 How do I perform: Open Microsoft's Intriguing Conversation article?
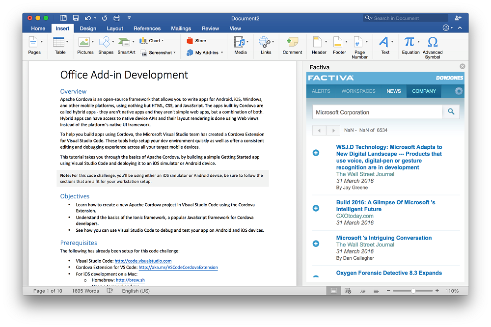(384, 238)
